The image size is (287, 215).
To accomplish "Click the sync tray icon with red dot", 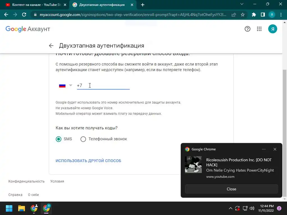I will click(237, 208).
